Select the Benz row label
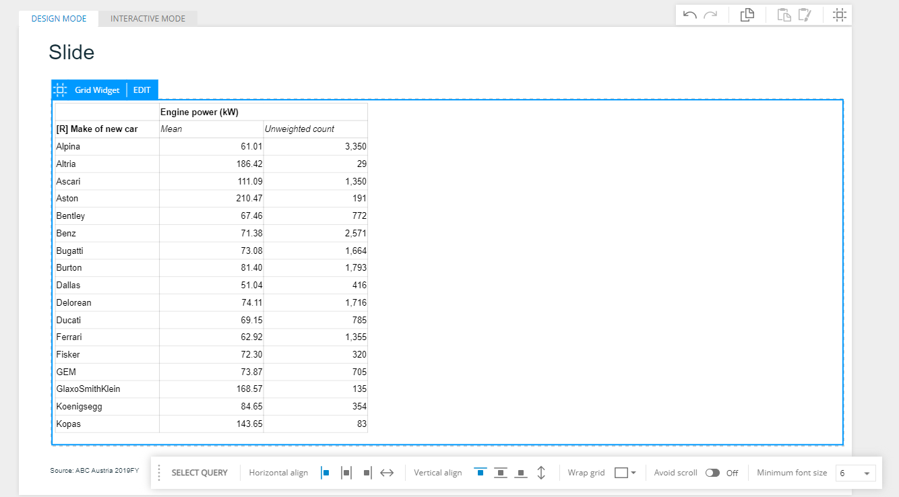The height and width of the screenshot is (497, 899). tap(66, 233)
